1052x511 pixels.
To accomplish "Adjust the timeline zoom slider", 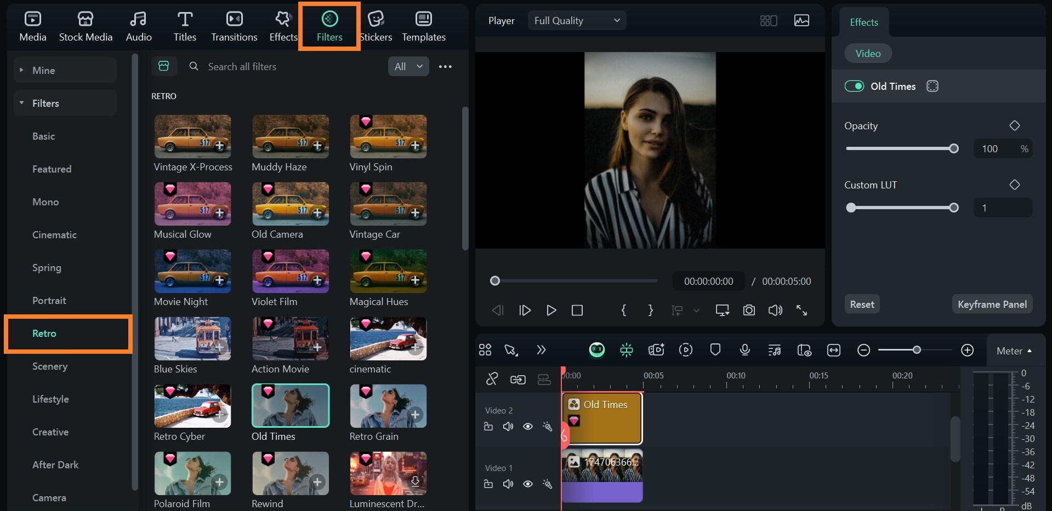I will (915, 350).
